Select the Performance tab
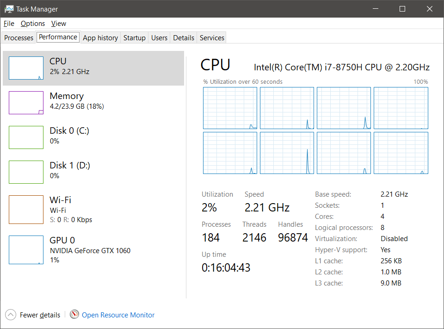Image resolution: width=444 pixels, height=329 pixels. (x=58, y=37)
